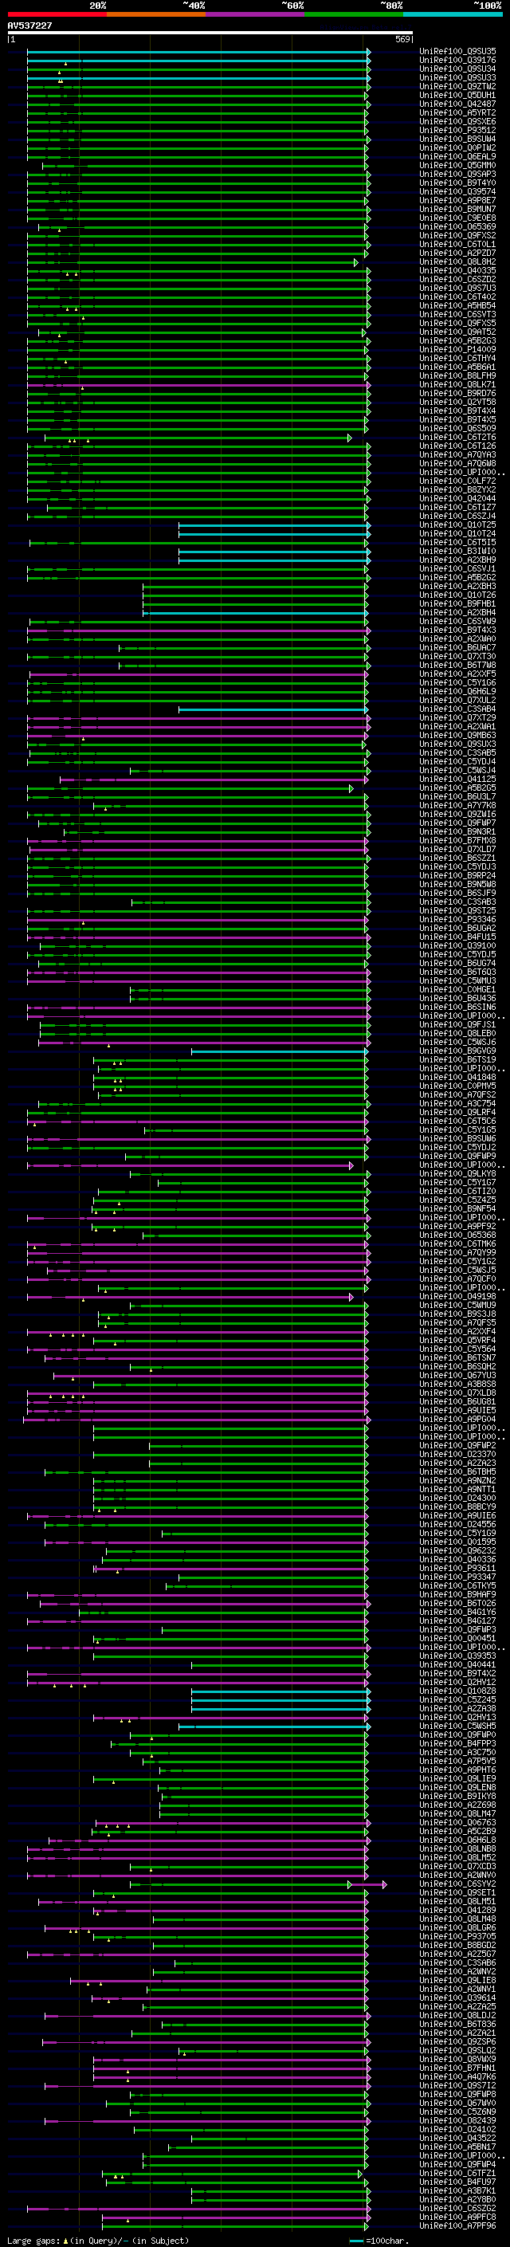Screen dimensions: 510x2247
Task: Select the query name AV537227
Action: 29,26
